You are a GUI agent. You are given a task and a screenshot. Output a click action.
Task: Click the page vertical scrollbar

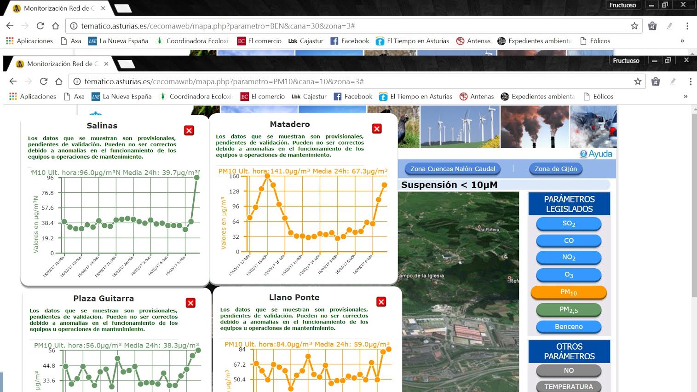point(694,230)
